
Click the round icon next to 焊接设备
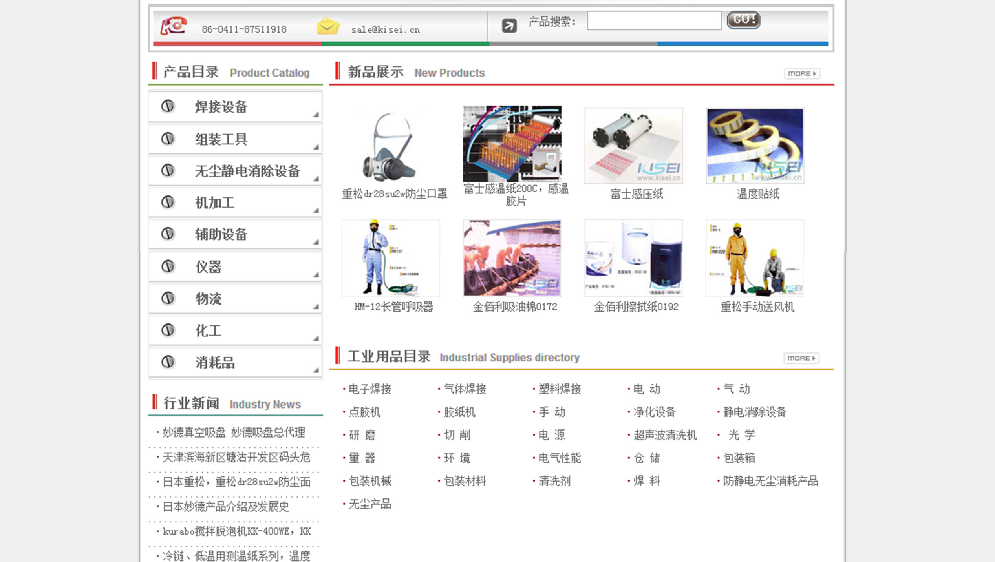pyautogui.click(x=168, y=106)
